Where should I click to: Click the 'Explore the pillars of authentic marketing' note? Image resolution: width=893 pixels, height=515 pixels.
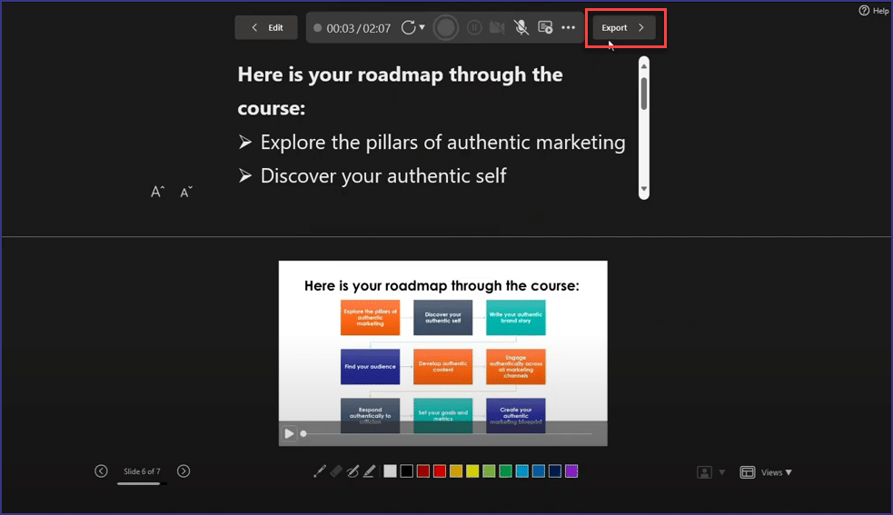[x=443, y=142]
